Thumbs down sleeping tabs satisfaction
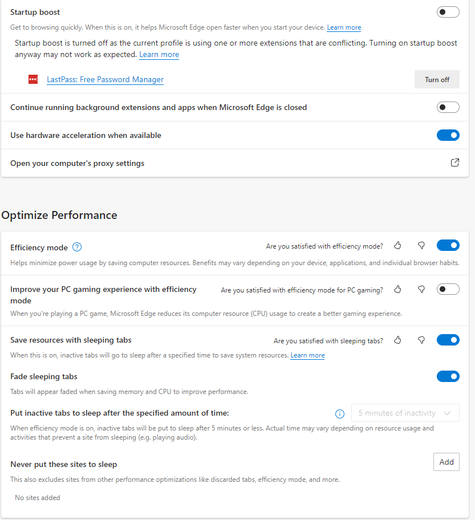 pos(421,340)
